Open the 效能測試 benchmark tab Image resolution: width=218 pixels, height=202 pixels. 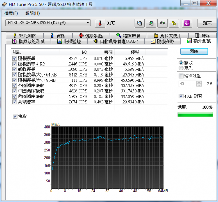(25, 36)
